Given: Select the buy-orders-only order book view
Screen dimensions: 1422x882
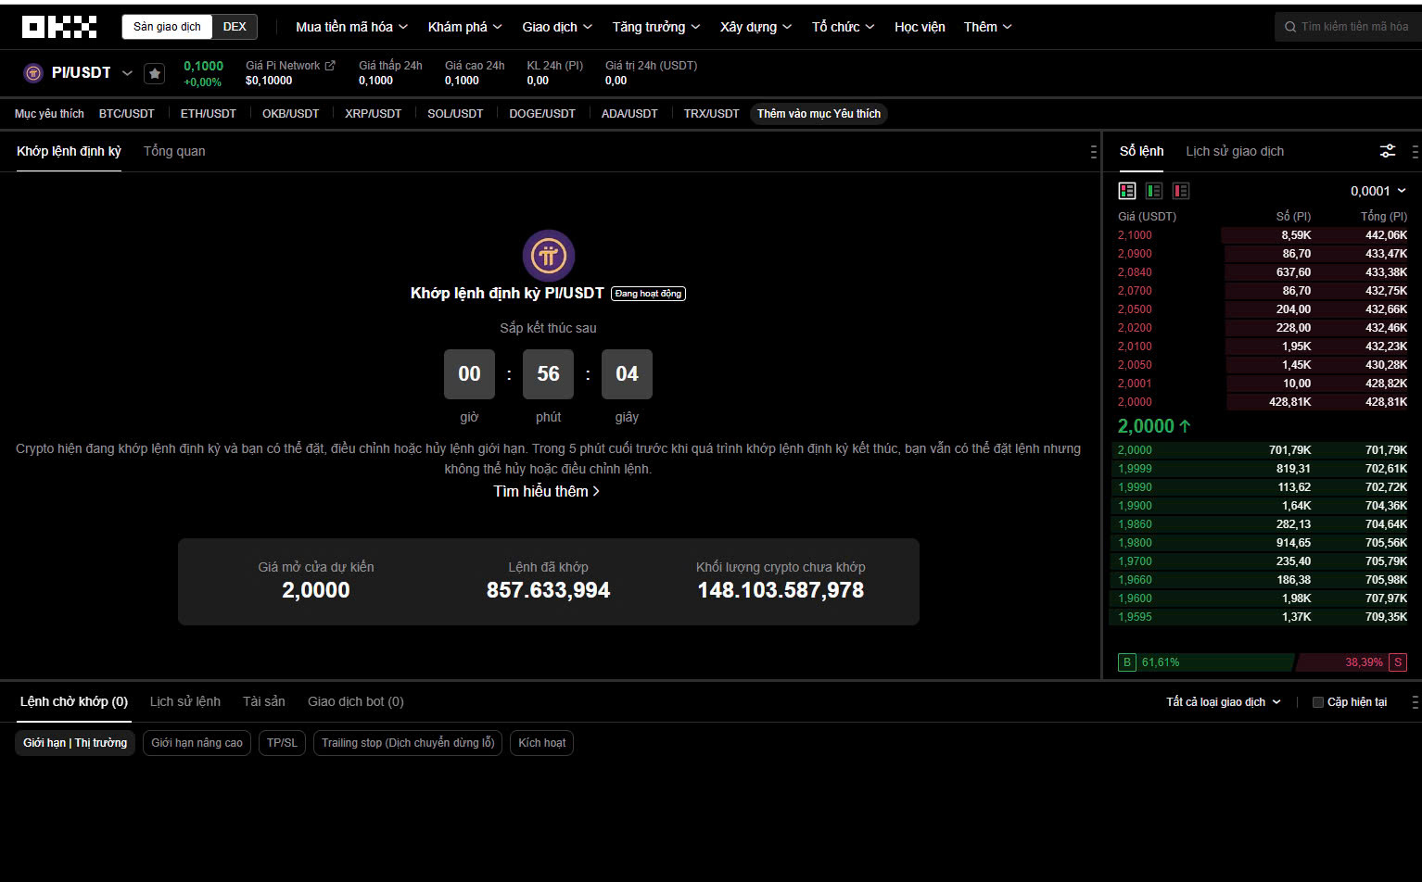Looking at the screenshot, I should click(x=1154, y=191).
